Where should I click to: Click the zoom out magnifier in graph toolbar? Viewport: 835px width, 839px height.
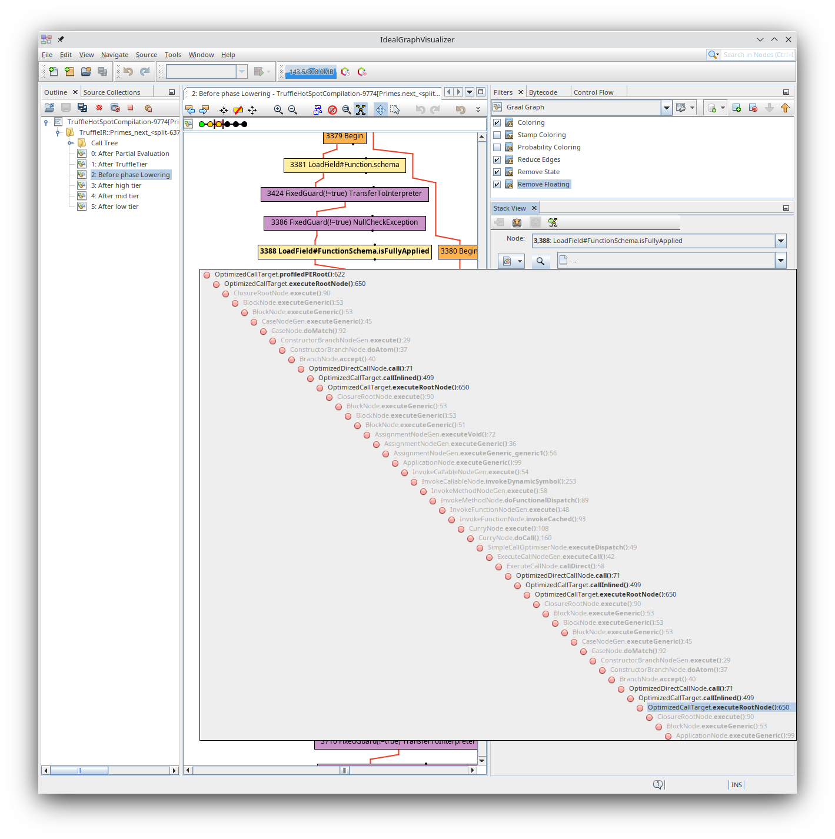[292, 110]
